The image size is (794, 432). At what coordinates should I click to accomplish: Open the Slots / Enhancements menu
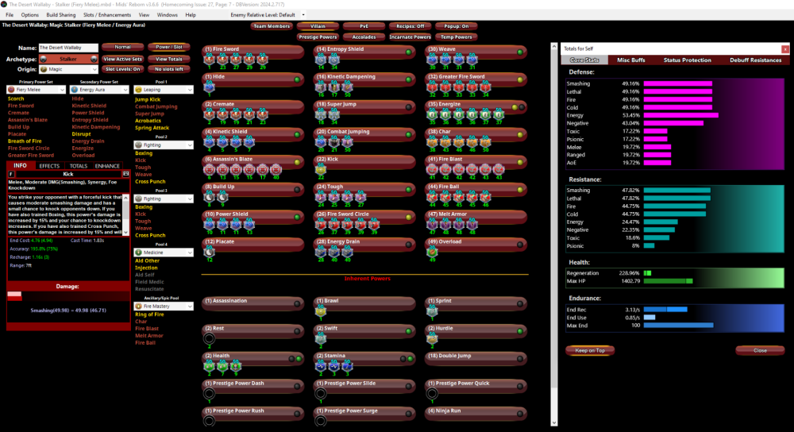coord(107,14)
